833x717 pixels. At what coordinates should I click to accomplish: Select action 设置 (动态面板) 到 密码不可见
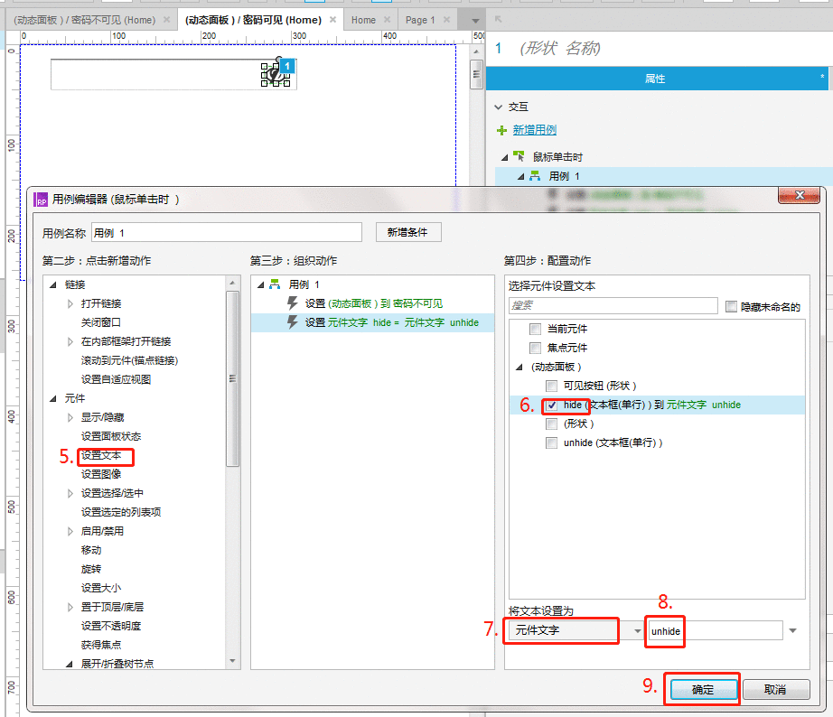[372, 303]
